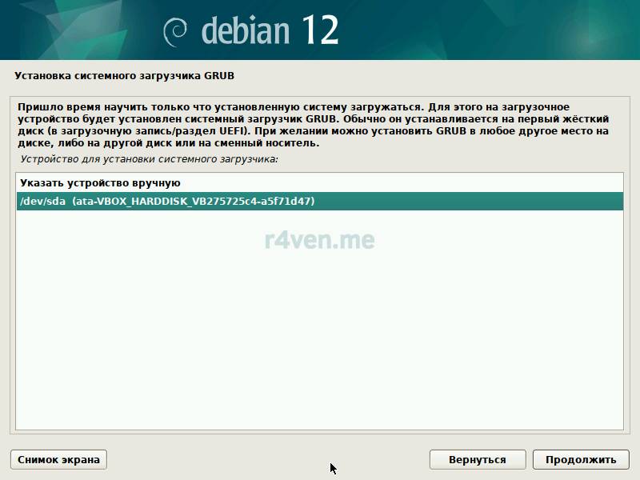This screenshot has height=480, width=640.
Task: Take a screenshot via "Снимок экрана"
Action: [58, 459]
